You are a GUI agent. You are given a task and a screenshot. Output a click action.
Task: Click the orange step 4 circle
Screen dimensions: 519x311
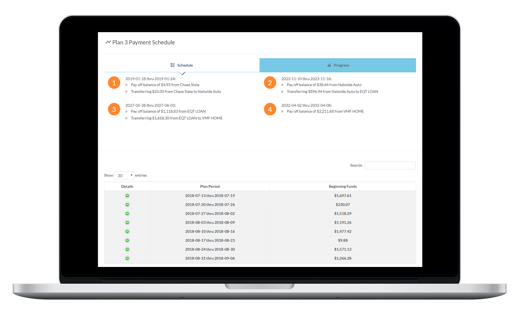(x=270, y=109)
